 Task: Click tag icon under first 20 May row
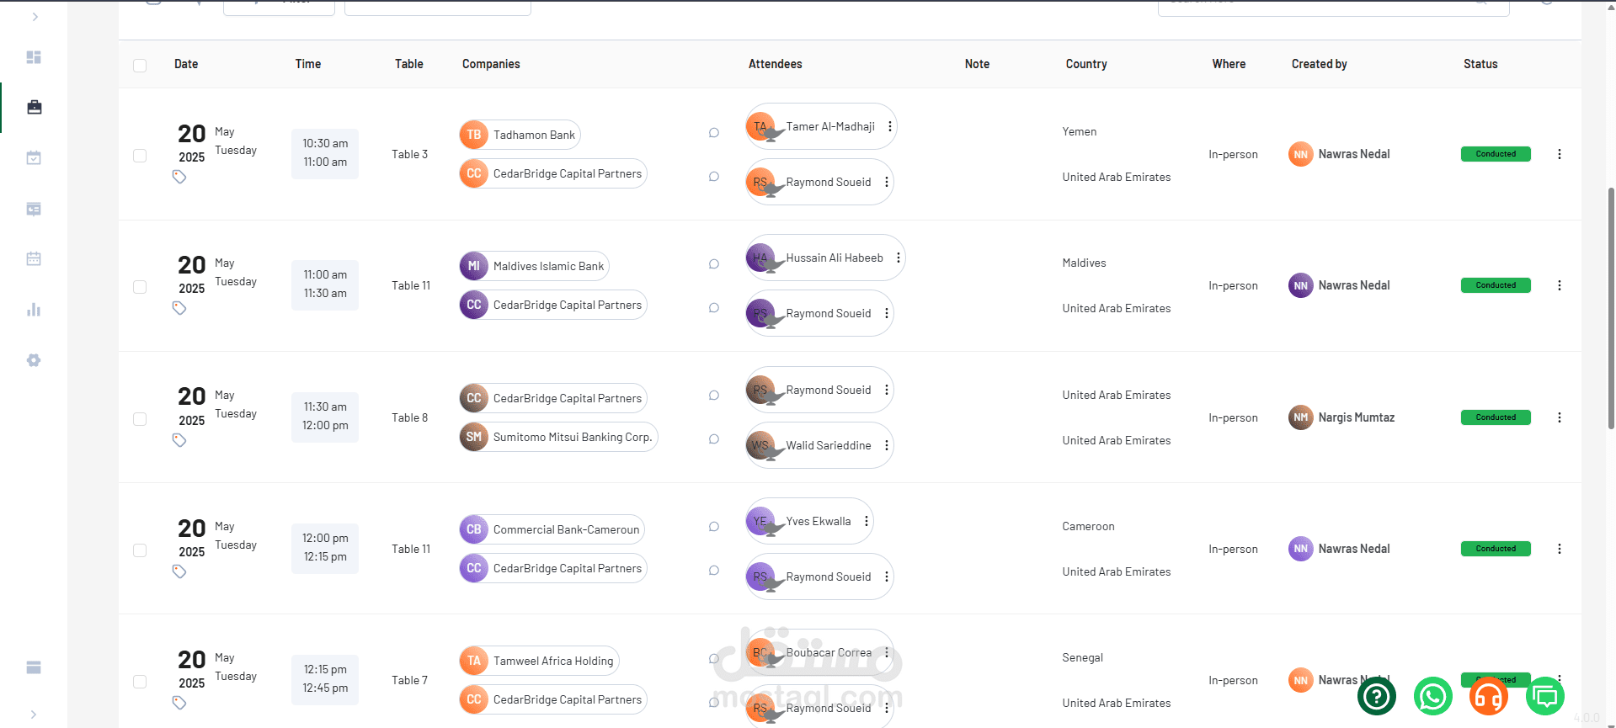pos(179,177)
